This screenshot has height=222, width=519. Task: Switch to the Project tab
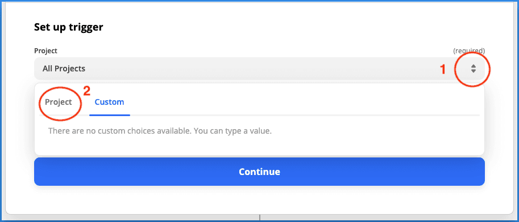point(59,103)
